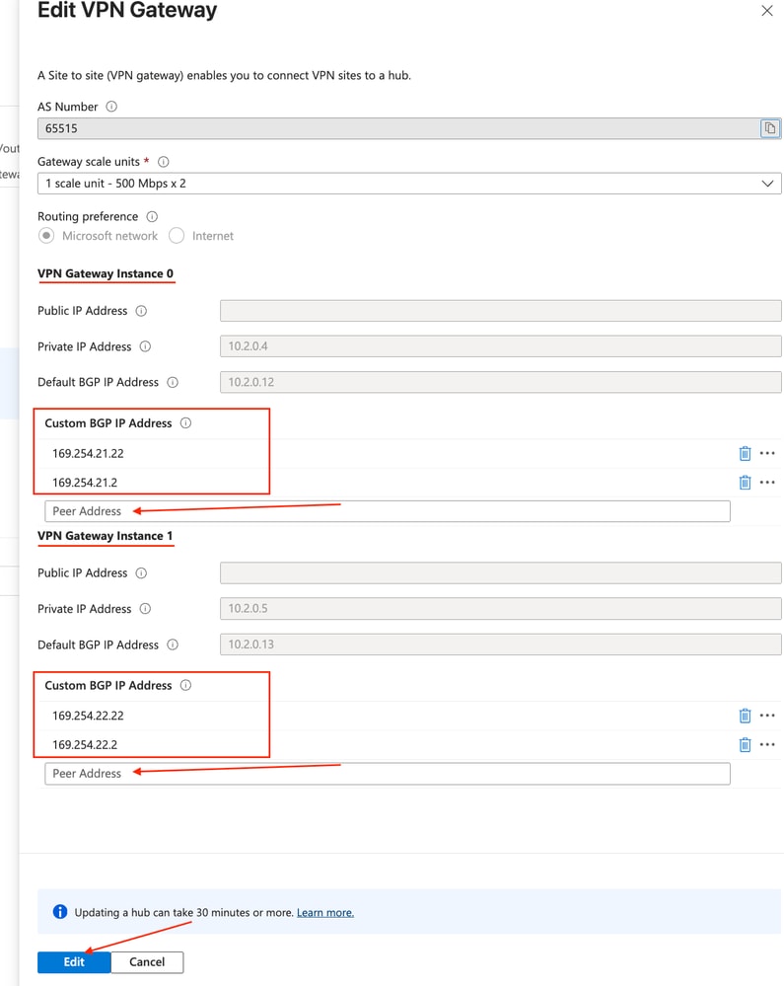Viewport: 784px width, 986px height.
Task: Delete custom BGP address 169.254.21.2
Action: pyautogui.click(x=746, y=483)
